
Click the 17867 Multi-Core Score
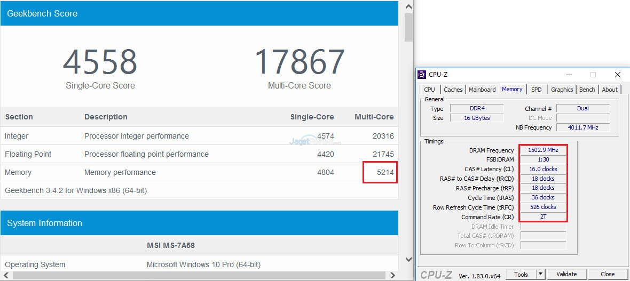(300, 62)
